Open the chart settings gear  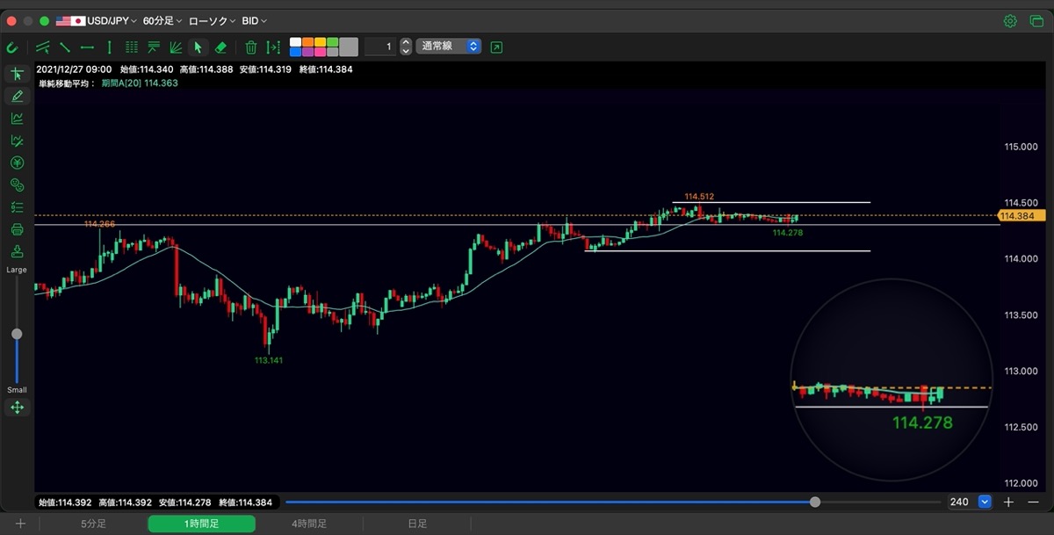(x=1011, y=21)
